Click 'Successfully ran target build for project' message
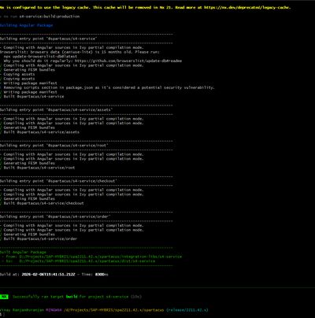 click(x=70, y=297)
